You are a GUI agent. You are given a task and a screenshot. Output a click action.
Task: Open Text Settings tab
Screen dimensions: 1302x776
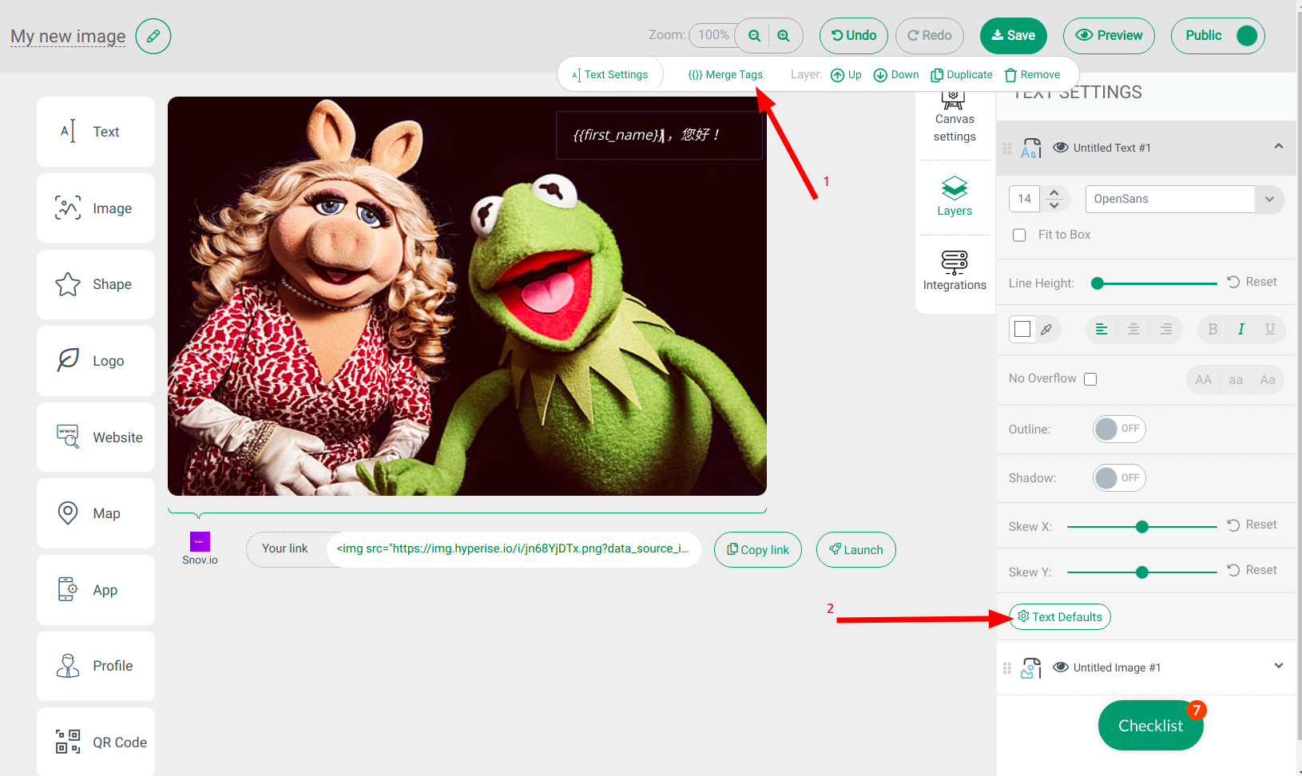pyautogui.click(x=610, y=75)
